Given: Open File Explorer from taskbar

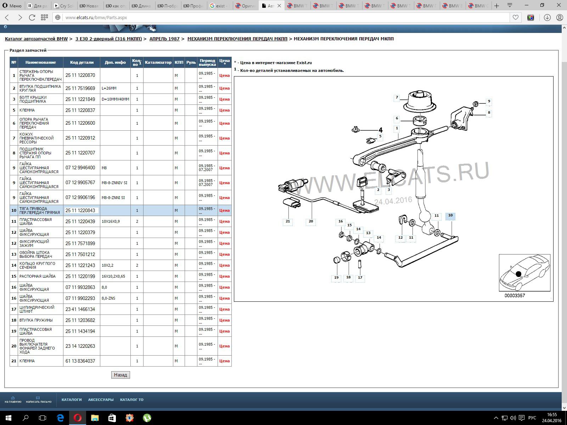Looking at the screenshot, I should pyautogui.click(x=95, y=418).
